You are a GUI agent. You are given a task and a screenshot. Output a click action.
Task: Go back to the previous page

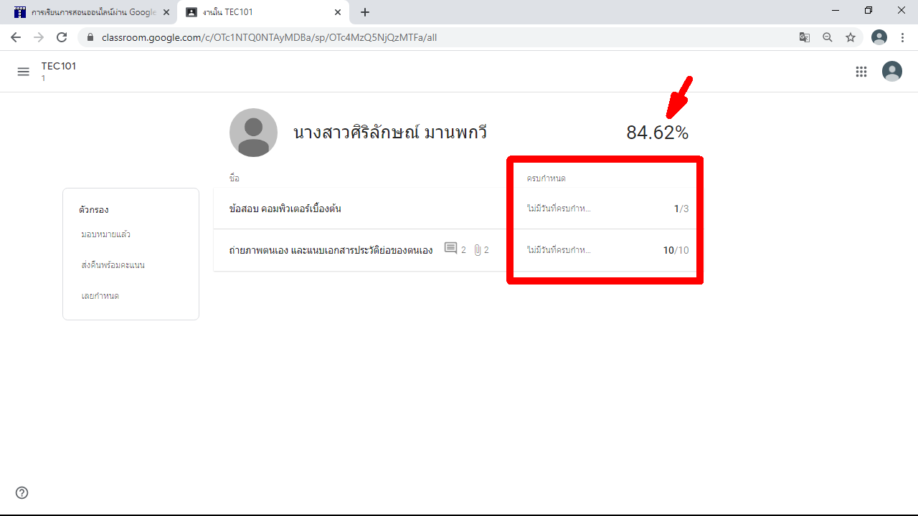[16, 37]
